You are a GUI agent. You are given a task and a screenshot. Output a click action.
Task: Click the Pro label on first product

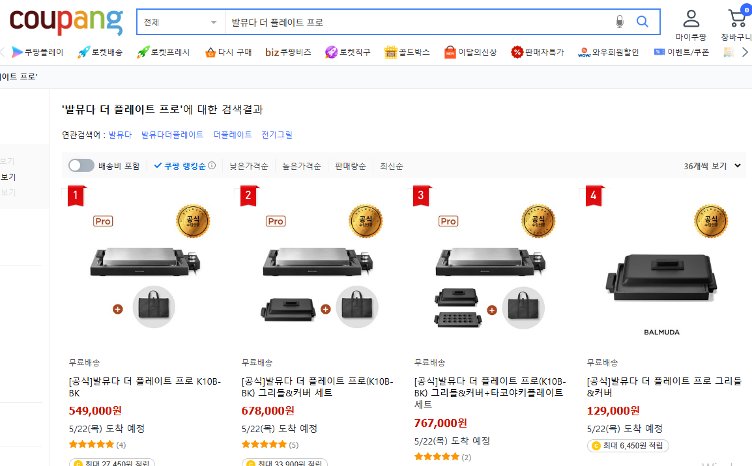[103, 221]
